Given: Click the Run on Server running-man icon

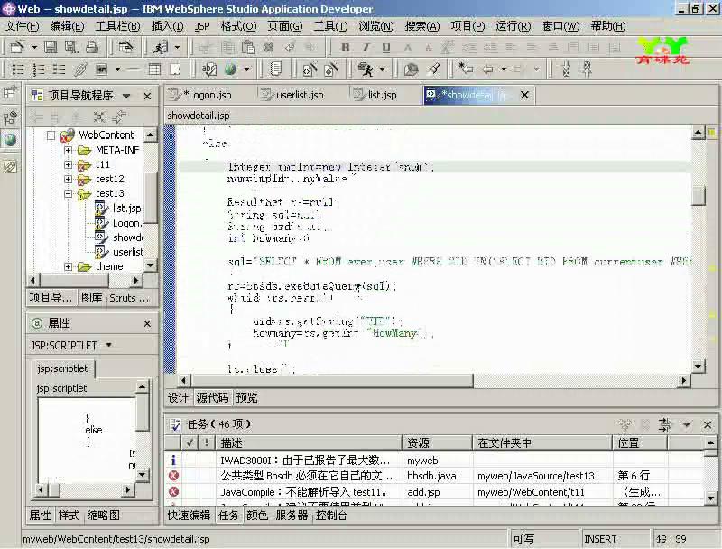Looking at the screenshot, I should [161, 47].
